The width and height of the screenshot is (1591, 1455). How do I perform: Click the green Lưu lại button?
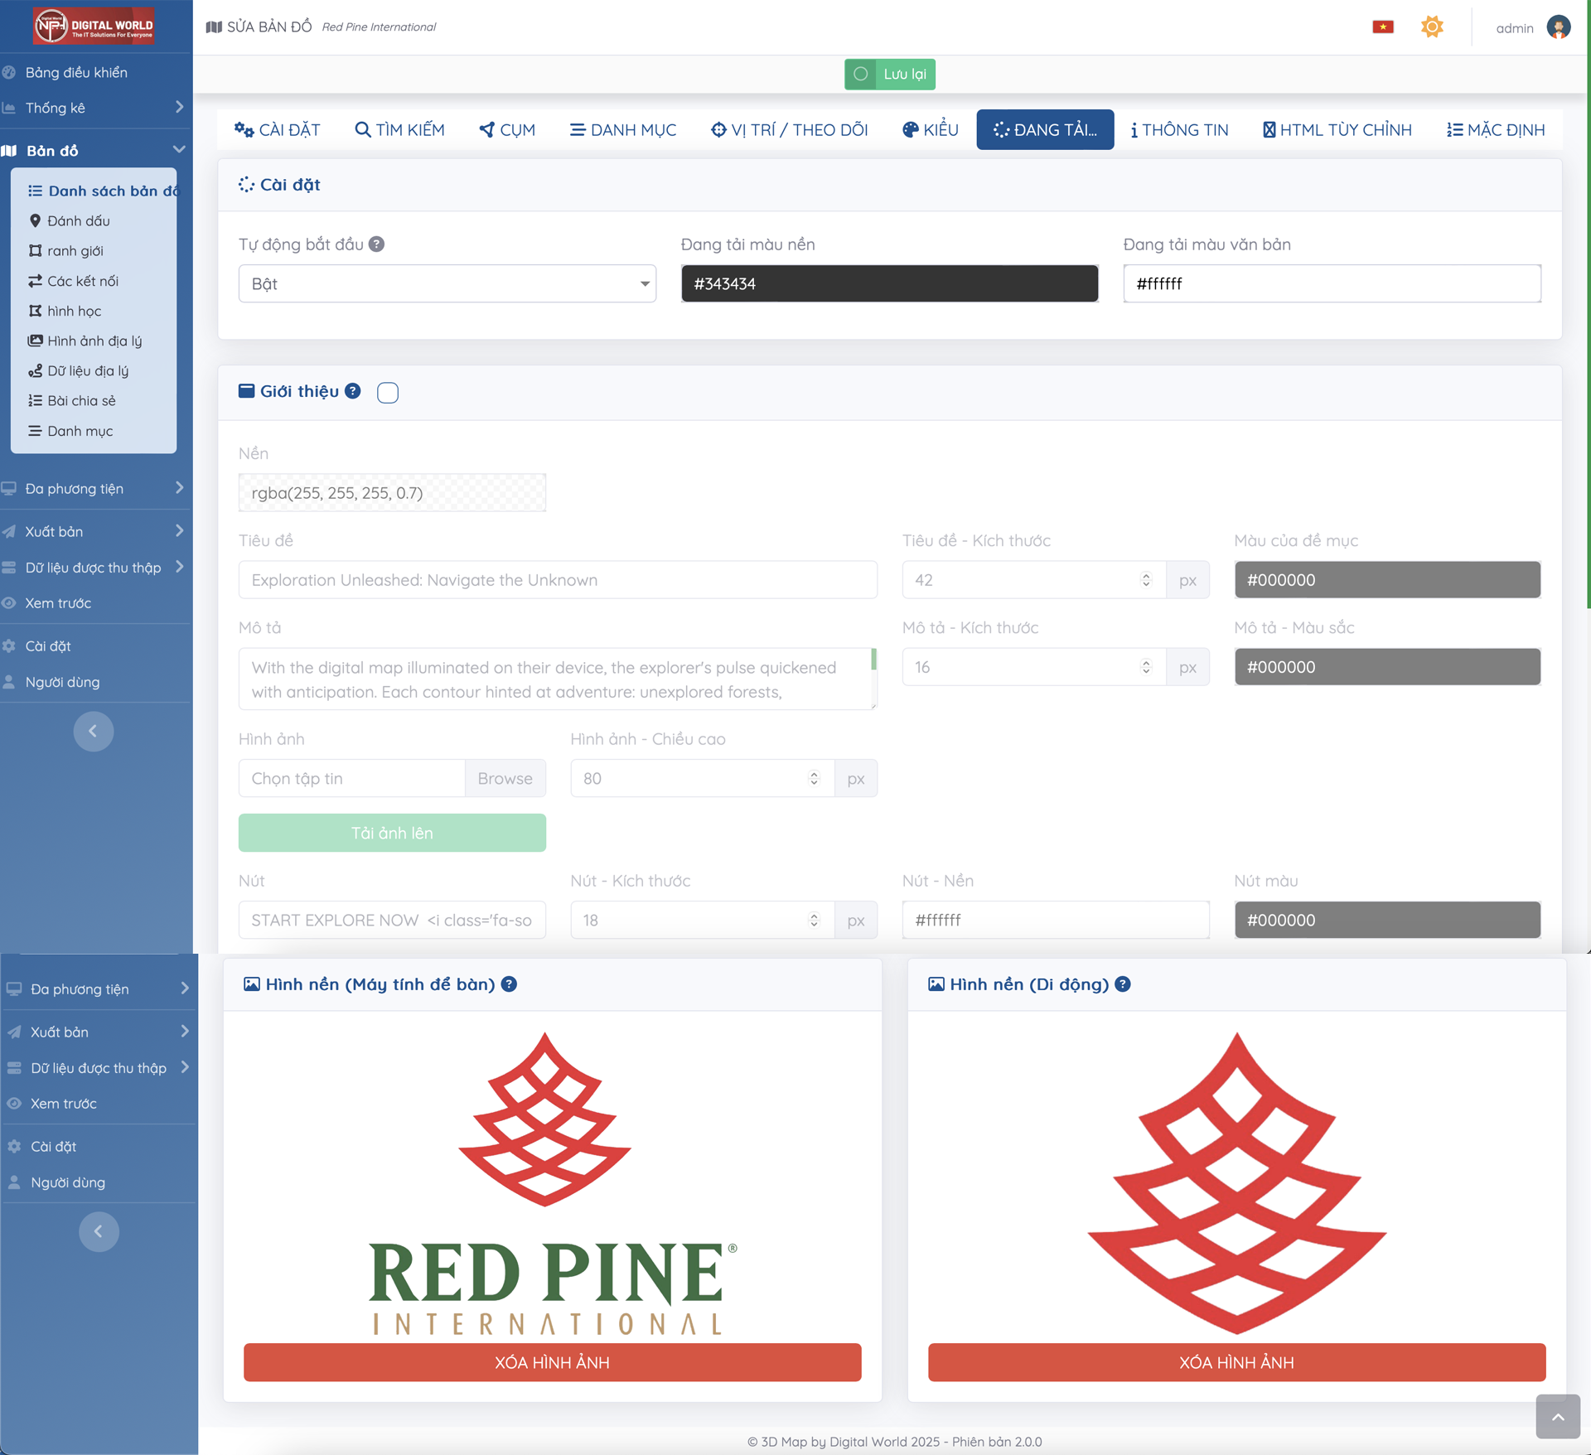coord(890,75)
